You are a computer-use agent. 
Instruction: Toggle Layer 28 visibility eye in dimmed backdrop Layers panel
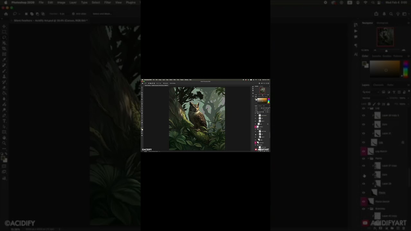pos(363,184)
